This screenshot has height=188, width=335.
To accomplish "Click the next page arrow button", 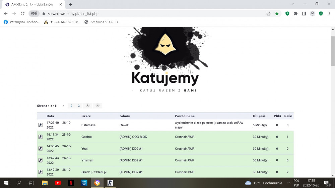I will [x=87, y=106].
